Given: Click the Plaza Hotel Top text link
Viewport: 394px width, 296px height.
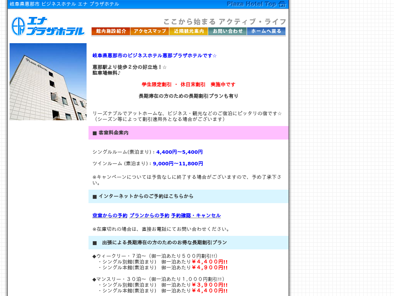Looking at the screenshot, I should 252,4.
